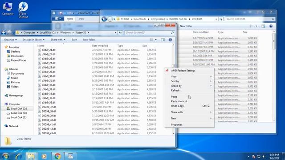Click the volume icon in system tray
Screen dimensions: 285x160
(x=264, y=156)
